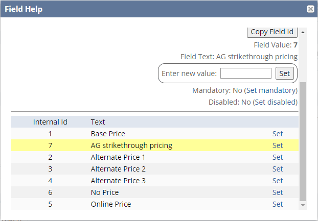
Task: Select the Alternate Price 1 text cell
Action: click(x=118, y=157)
